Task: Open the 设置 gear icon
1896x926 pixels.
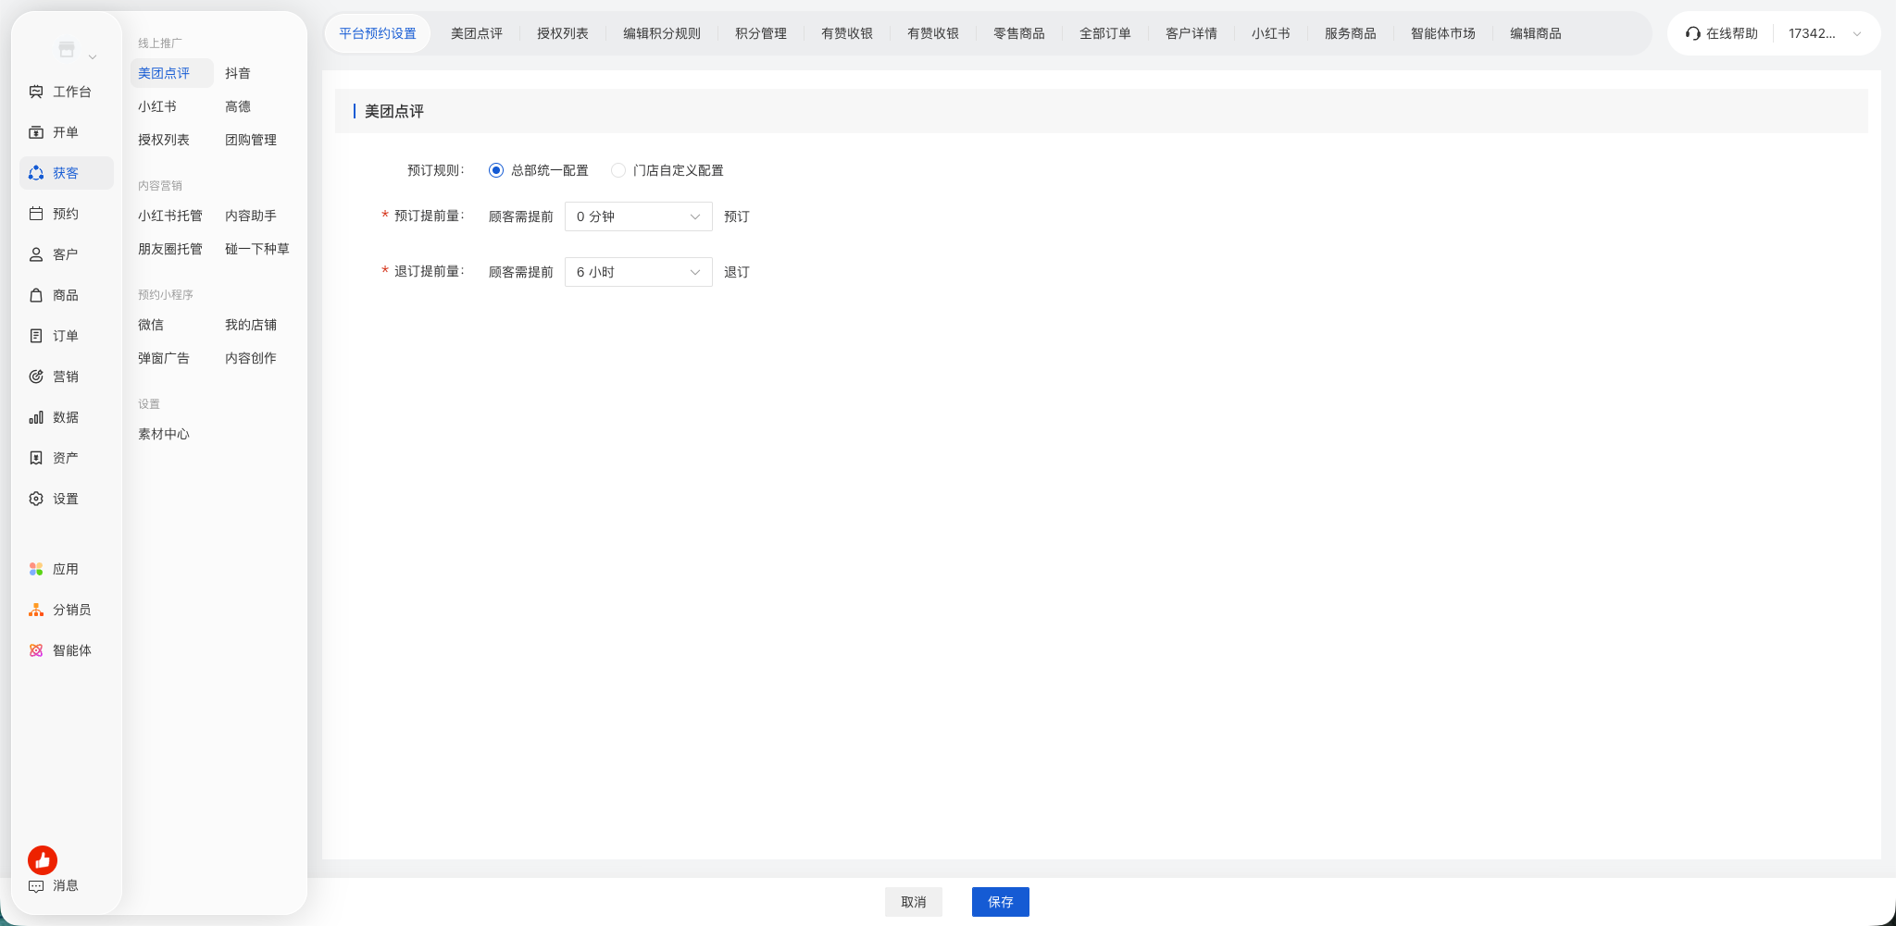Action: [36, 499]
